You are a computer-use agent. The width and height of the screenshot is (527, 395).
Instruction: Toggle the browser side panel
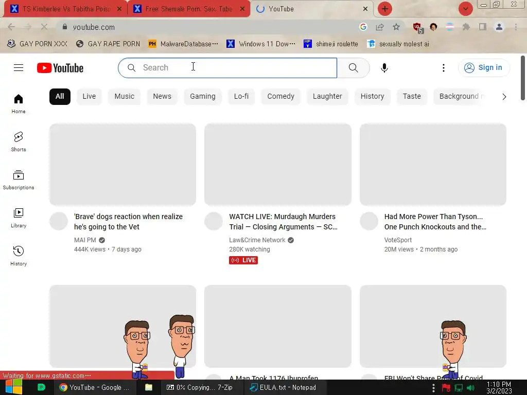pos(483,27)
